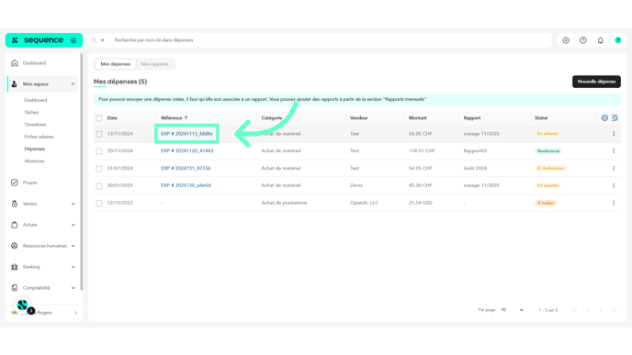
Task: Open Dépenses in the sidebar
Action: point(35,149)
